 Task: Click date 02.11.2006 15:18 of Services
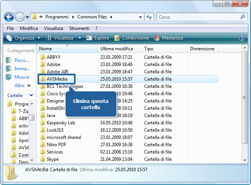pyautogui.click(x=116, y=152)
